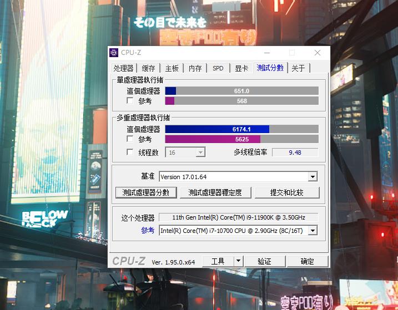Select the 内存 tab
Viewport: 398px width, 310px height.
coord(195,68)
